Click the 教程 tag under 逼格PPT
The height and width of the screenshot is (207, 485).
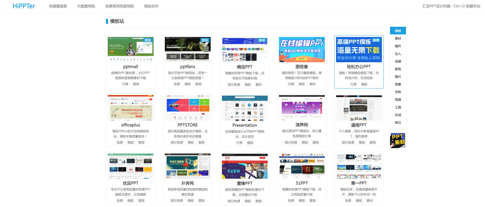[373, 143]
